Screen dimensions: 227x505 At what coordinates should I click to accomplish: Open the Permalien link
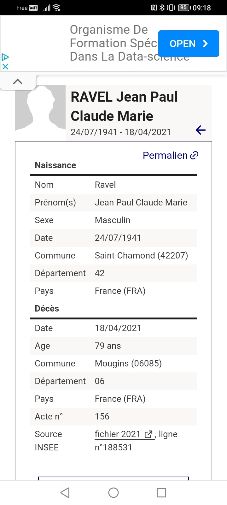click(165, 155)
